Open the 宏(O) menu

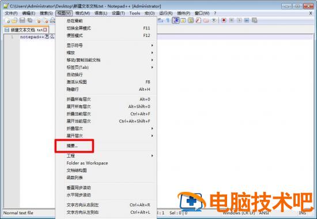click(x=150, y=13)
